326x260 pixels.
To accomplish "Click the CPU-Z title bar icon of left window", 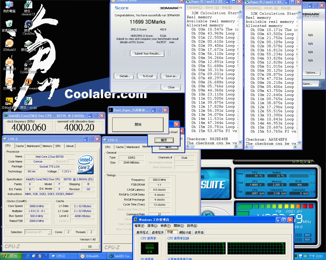I will [x=5, y=139].
